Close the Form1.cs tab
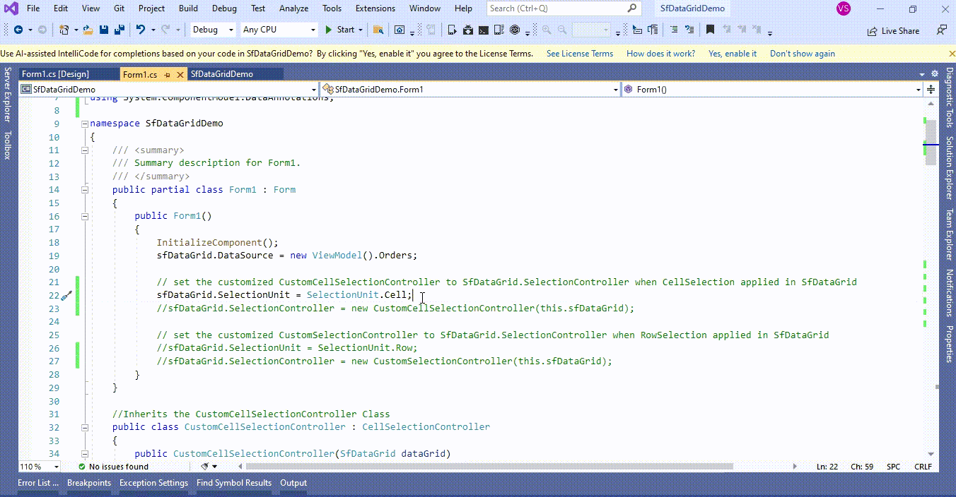The height and width of the screenshot is (497, 956). pyautogui.click(x=180, y=74)
